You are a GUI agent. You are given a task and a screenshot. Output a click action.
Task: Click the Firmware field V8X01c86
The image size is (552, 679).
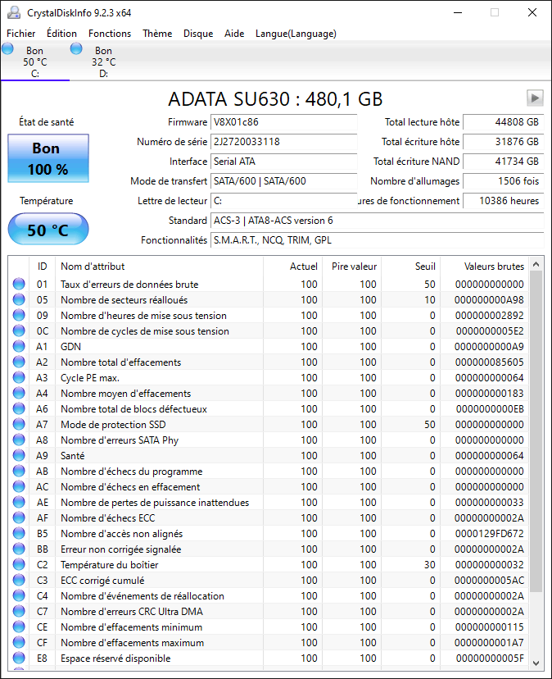tap(284, 122)
